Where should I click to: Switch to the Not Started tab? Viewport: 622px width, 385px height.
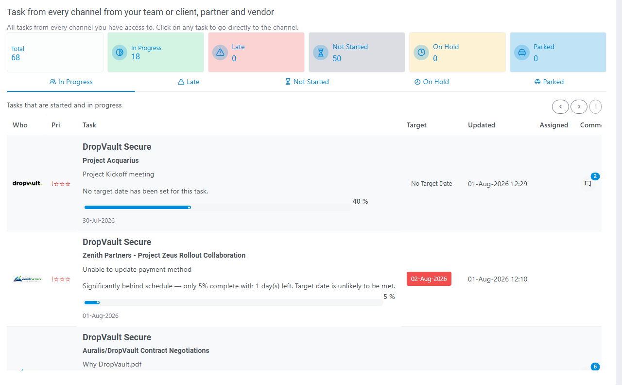click(307, 82)
